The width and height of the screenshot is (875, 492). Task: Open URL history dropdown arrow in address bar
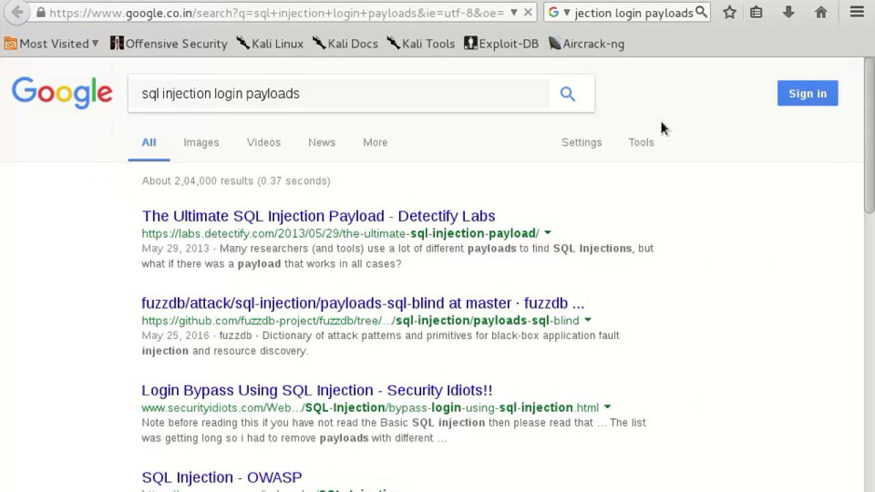[x=513, y=12]
